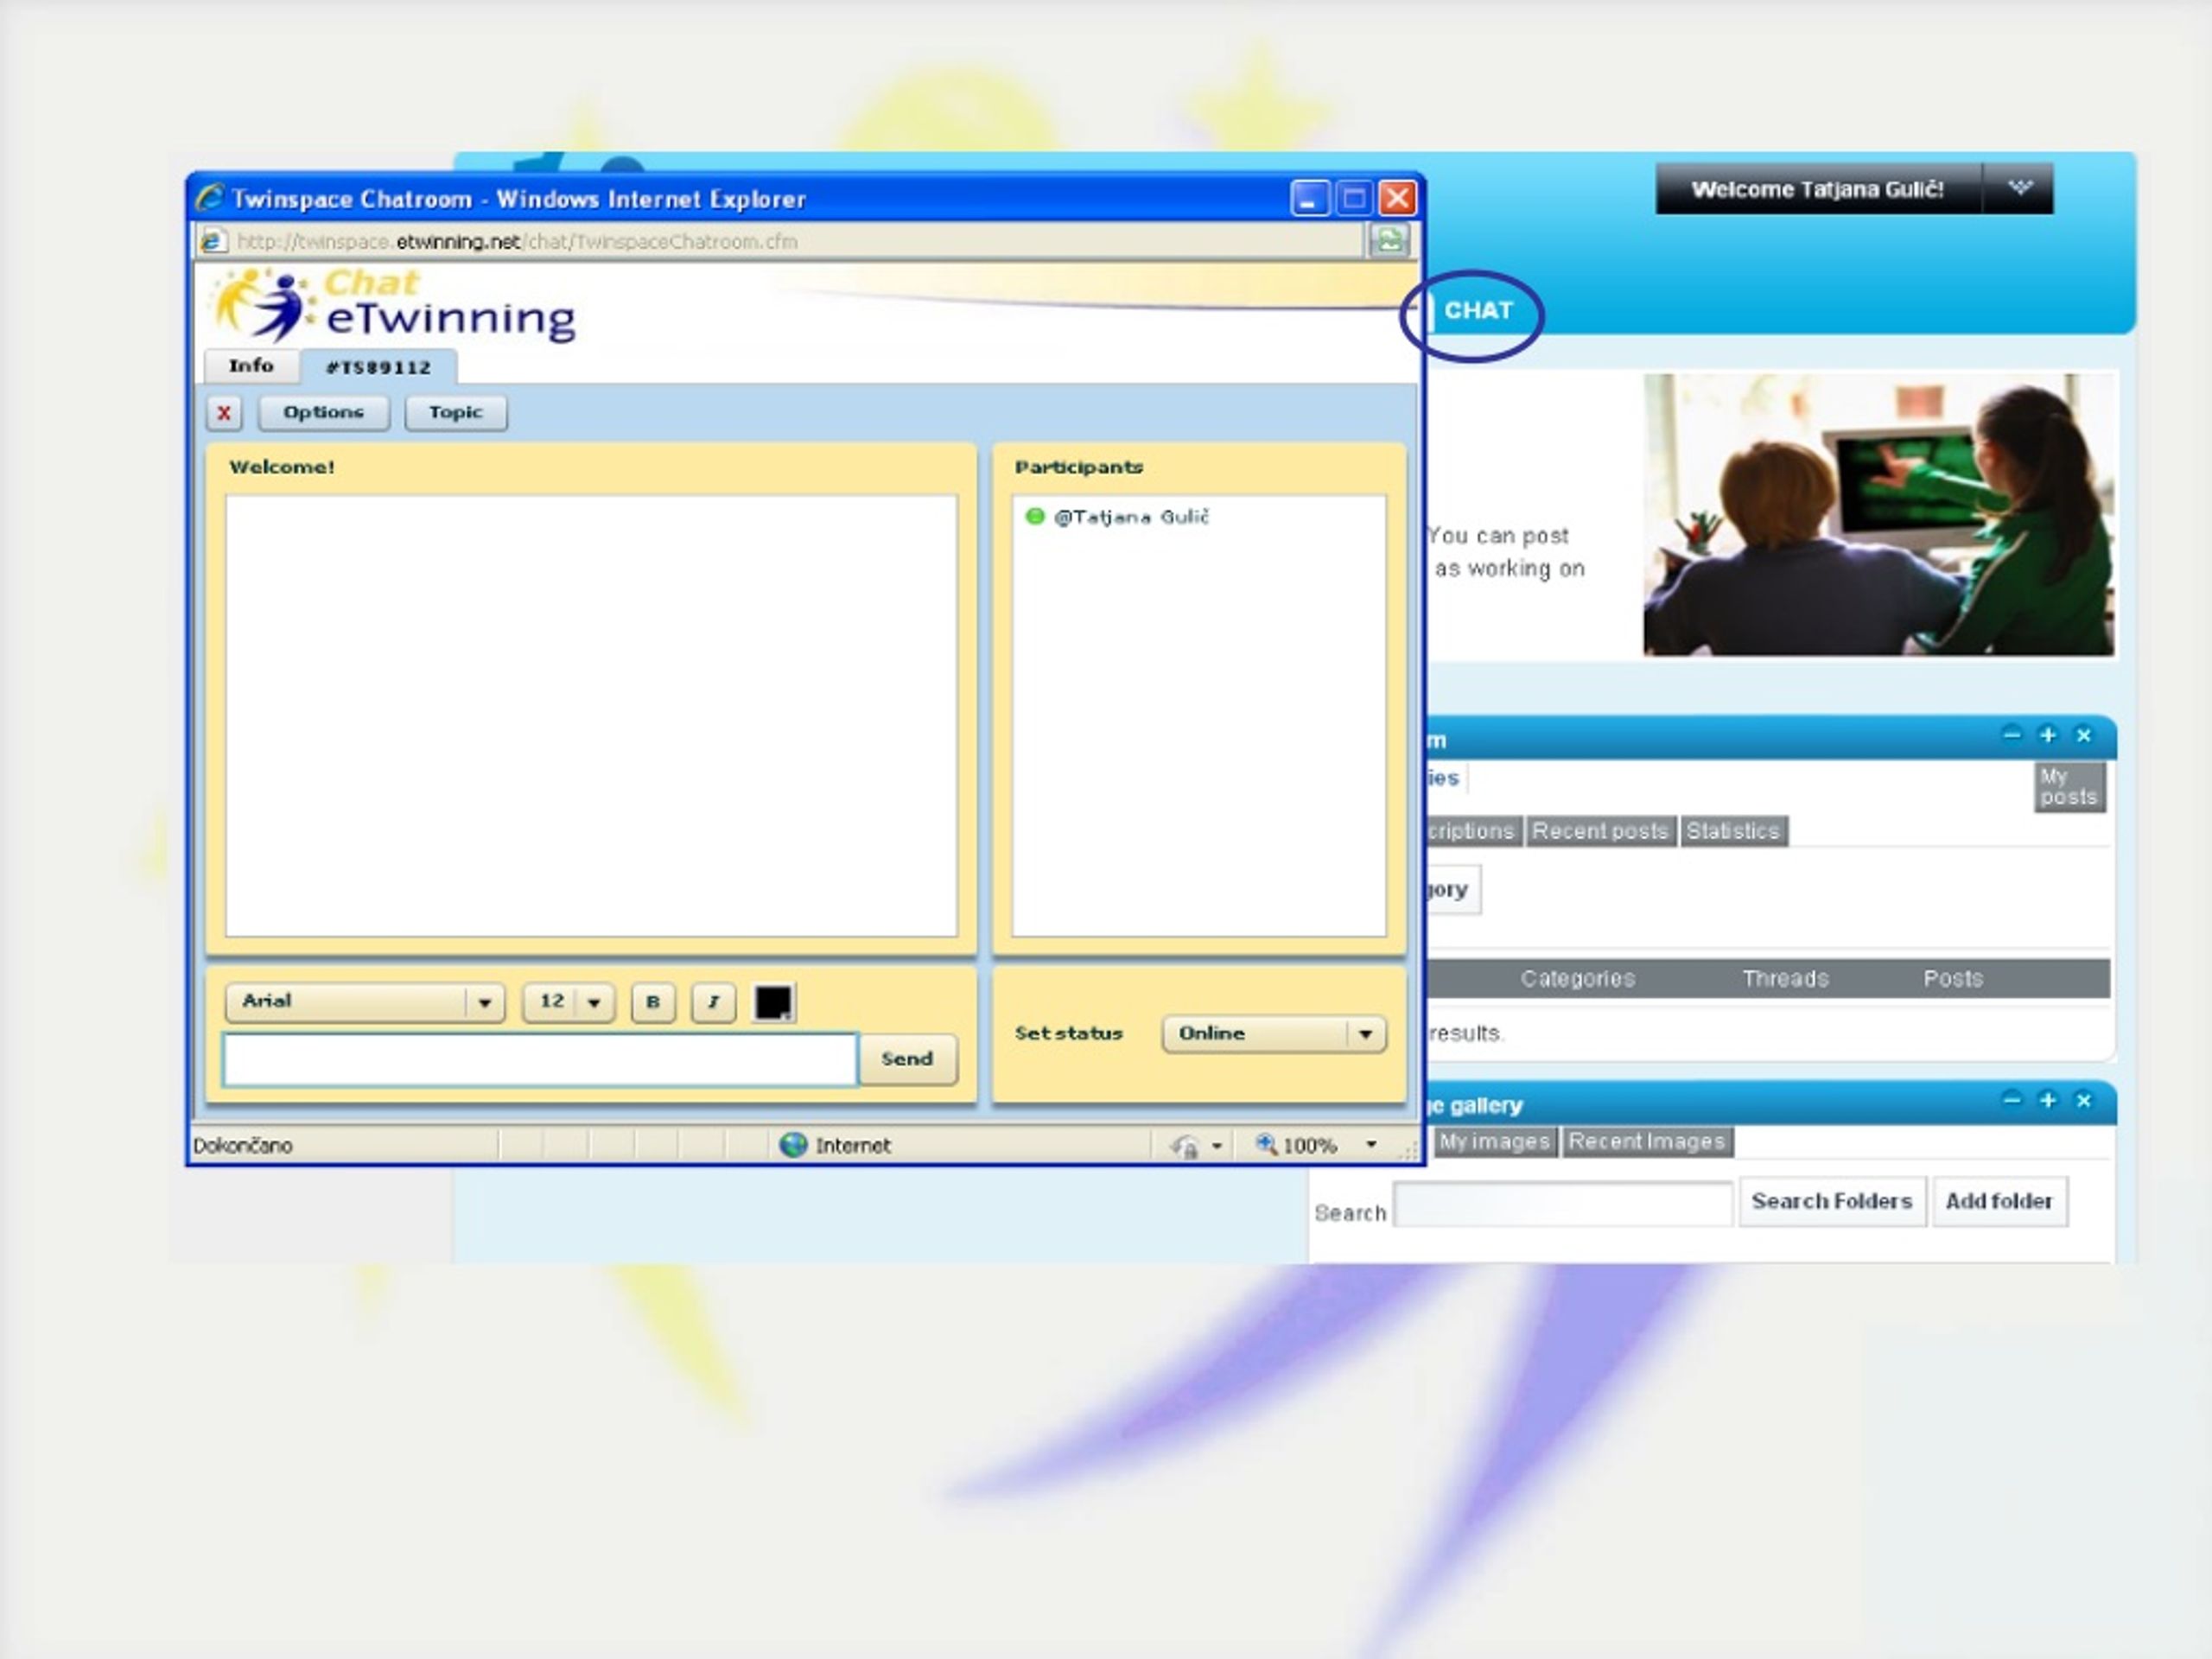2212x1659 pixels.
Task: Click inside the chat message input field
Action: (x=540, y=1060)
